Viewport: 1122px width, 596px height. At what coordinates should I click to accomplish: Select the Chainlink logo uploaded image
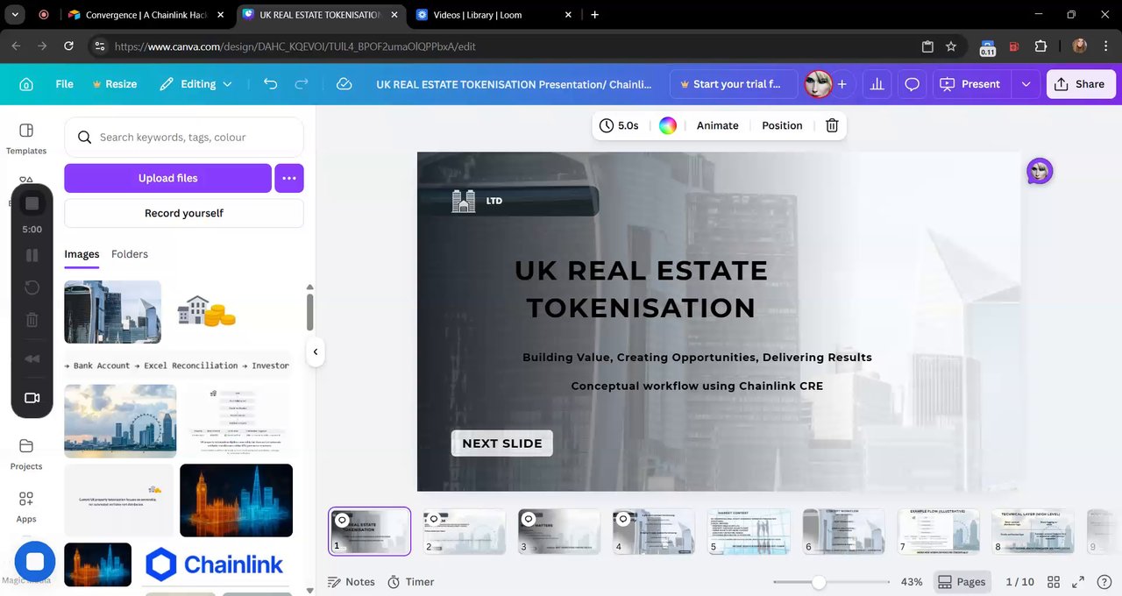tap(215, 564)
